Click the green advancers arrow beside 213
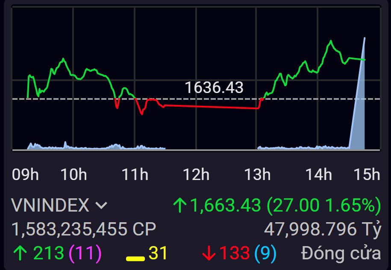This screenshot has height=270, width=391. (19, 253)
